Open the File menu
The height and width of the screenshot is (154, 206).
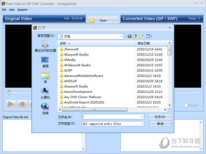point(4,10)
